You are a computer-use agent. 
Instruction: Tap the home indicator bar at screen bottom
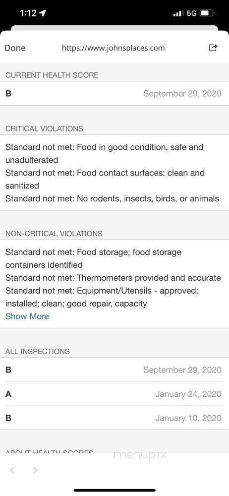tap(114, 491)
